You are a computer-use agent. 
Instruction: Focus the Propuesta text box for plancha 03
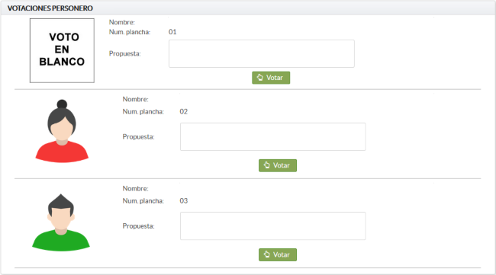(x=273, y=226)
